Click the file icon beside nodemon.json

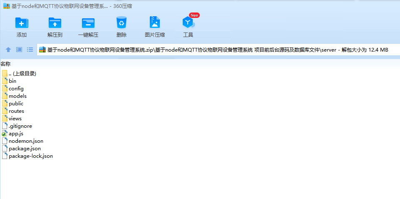(5, 141)
